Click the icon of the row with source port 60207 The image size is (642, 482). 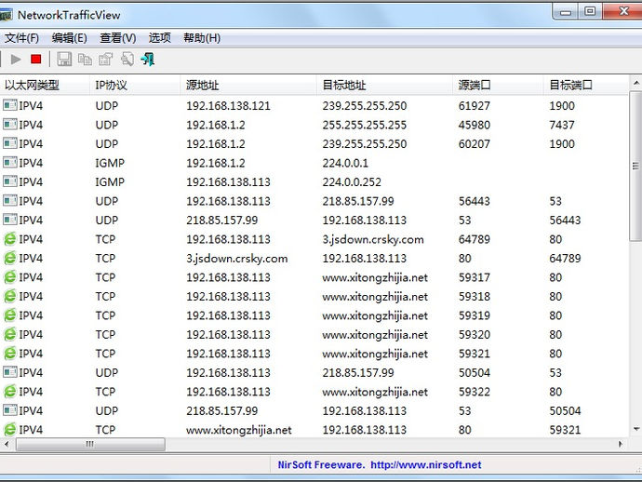point(10,143)
